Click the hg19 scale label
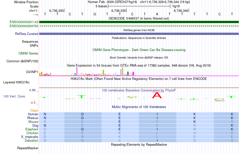This screenshot has width=239, height=154. point(176,6)
